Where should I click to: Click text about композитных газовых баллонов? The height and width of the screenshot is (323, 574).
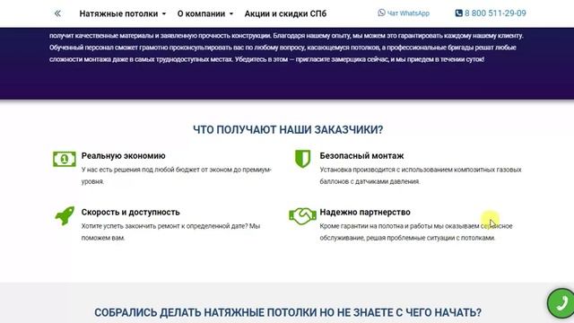[x=421, y=176]
